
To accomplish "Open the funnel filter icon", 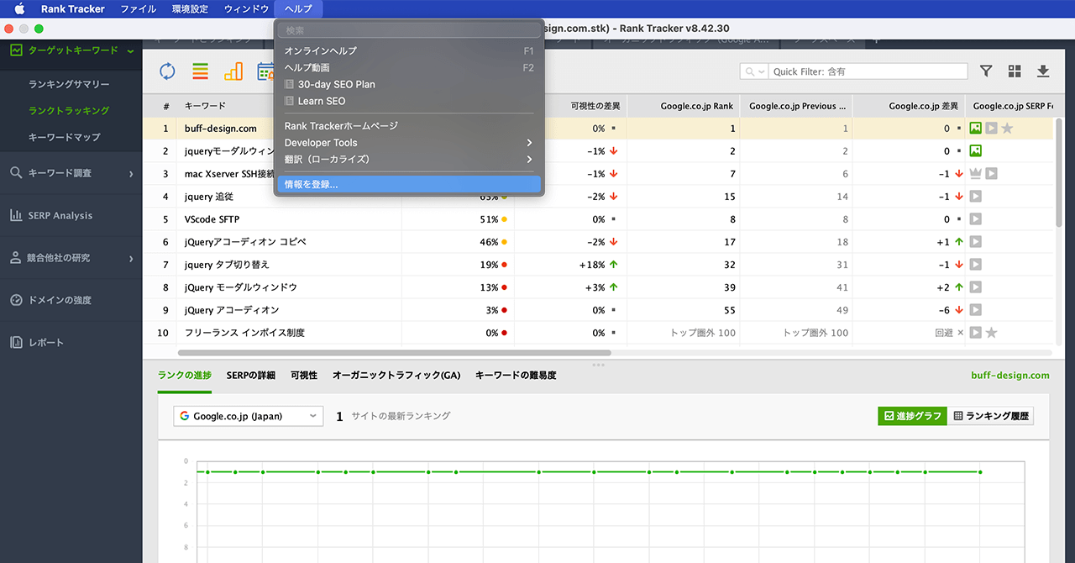I will pyautogui.click(x=986, y=71).
